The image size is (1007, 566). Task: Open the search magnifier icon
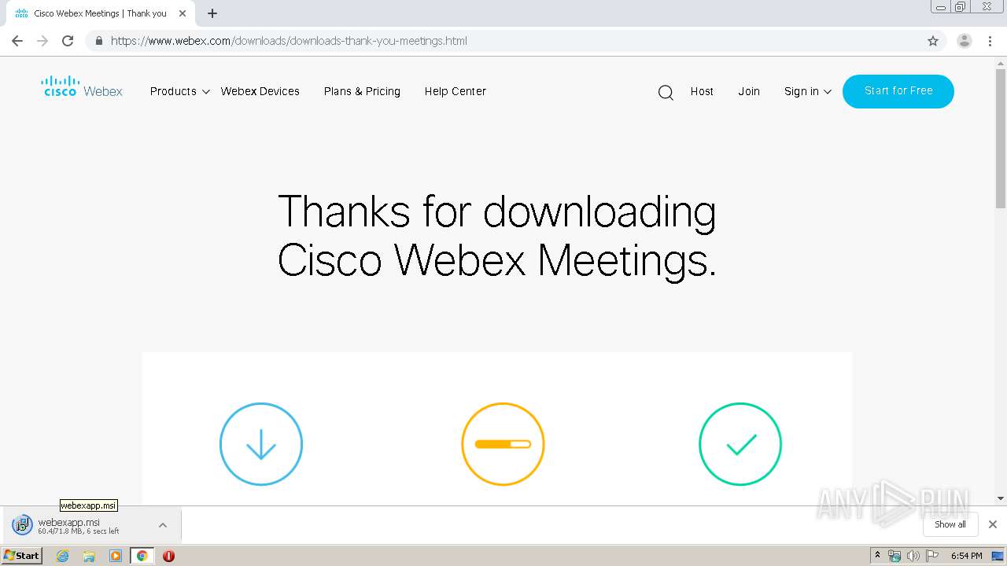coord(666,93)
